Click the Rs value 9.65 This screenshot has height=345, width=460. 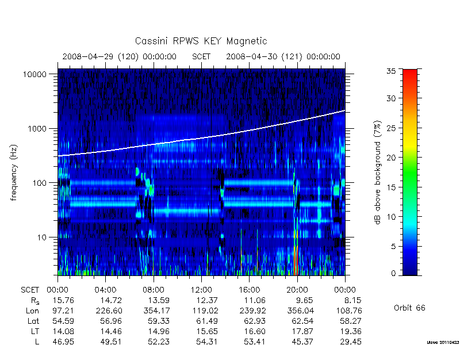[304, 300]
